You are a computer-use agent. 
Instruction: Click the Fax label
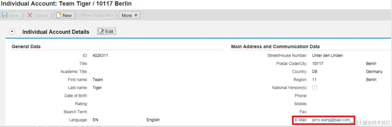click(x=304, y=112)
